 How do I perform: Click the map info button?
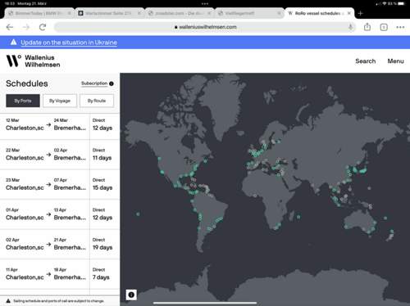(x=131, y=295)
